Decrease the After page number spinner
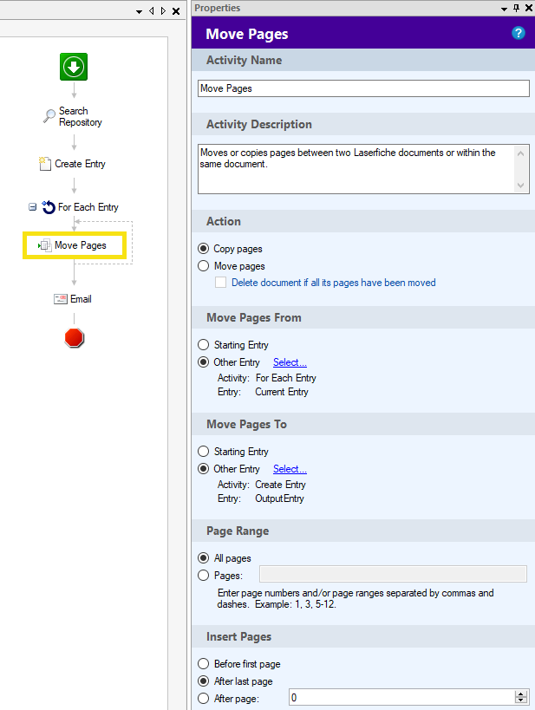Screen dimensions: 535x710 [x=521, y=701]
